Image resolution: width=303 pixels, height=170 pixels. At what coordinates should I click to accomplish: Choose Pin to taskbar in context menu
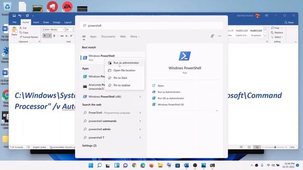click(125, 85)
